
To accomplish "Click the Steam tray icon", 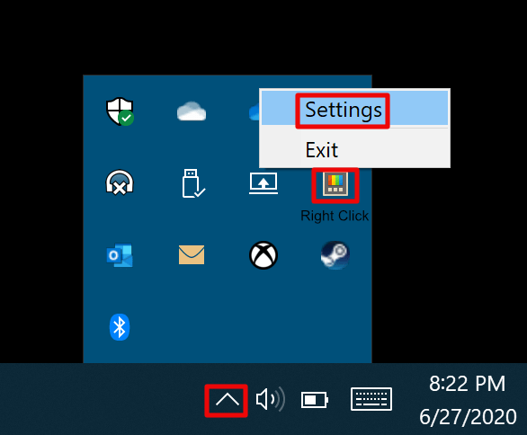I will [x=335, y=255].
